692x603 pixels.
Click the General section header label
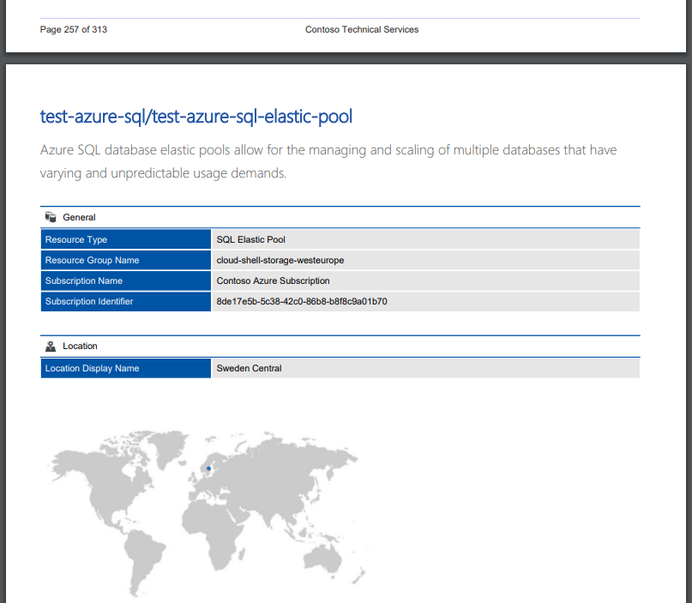(79, 217)
